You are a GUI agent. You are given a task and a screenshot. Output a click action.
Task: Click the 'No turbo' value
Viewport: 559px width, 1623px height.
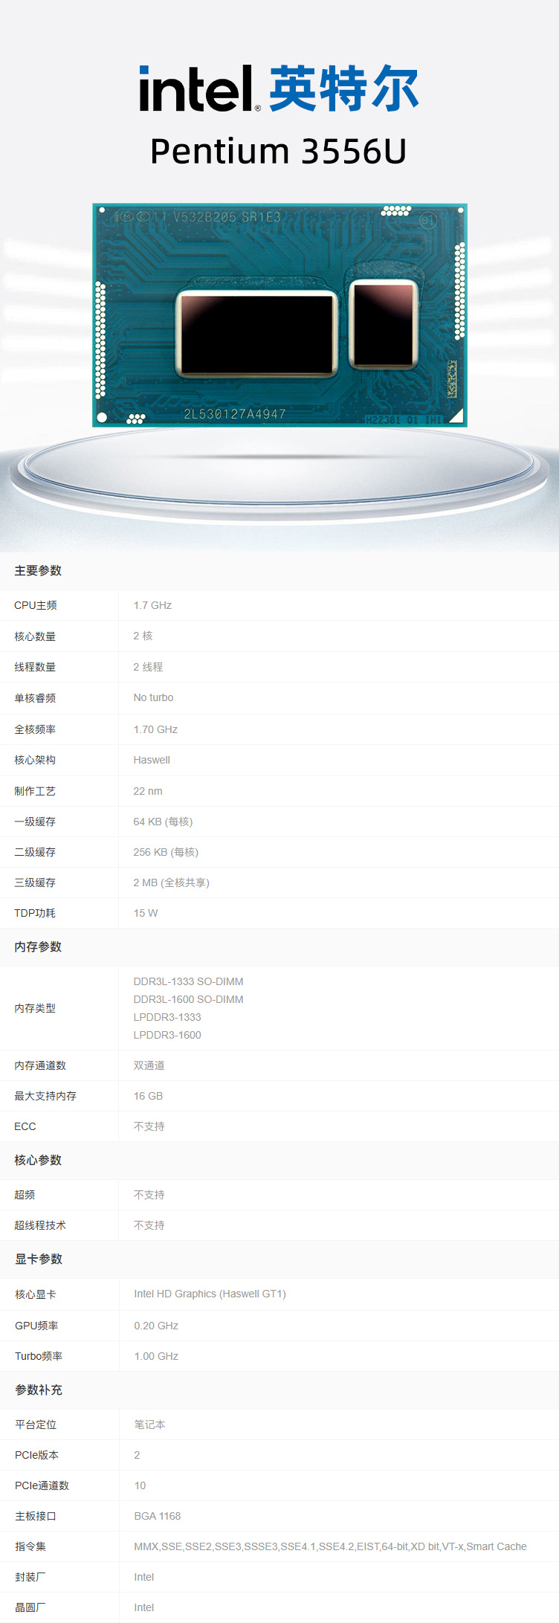pyautogui.click(x=153, y=697)
